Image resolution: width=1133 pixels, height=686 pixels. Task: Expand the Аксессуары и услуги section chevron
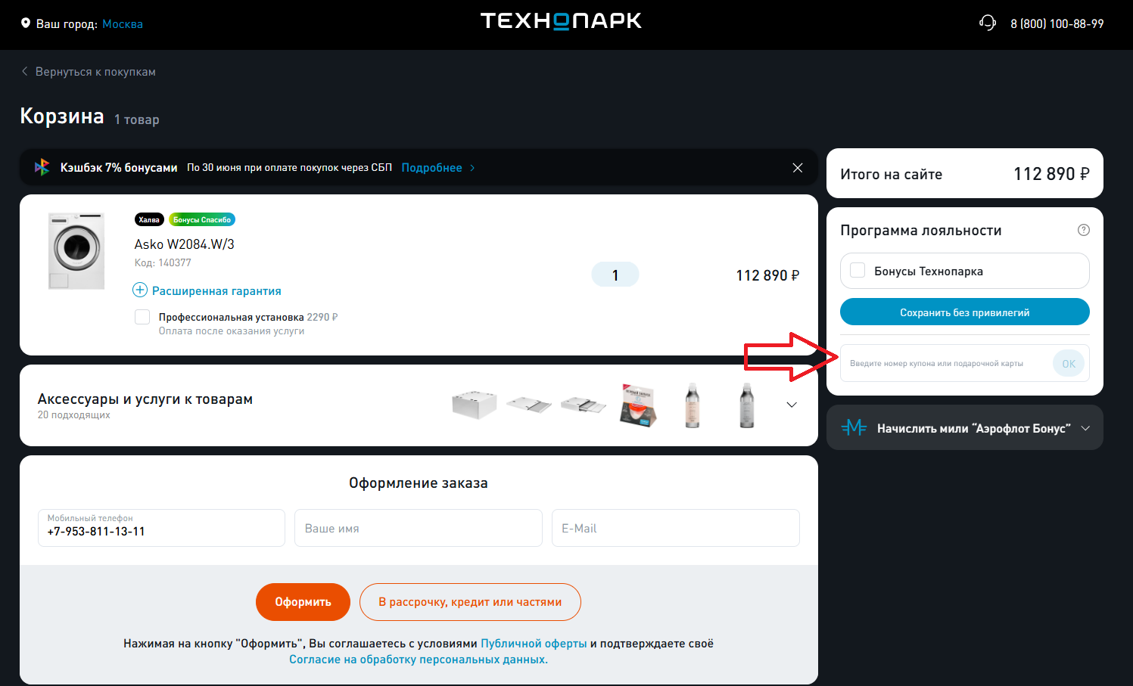792,405
